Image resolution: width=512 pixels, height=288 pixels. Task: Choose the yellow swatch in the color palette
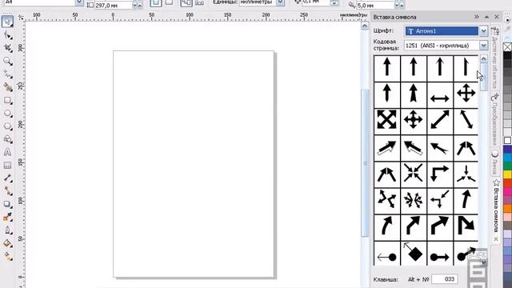click(x=507, y=174)
